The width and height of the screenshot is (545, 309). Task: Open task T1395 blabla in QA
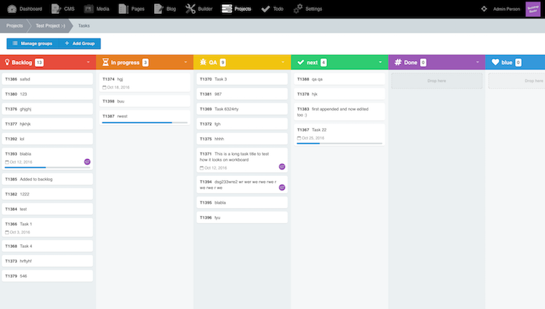pyautogui.click(x=242, y=203)
